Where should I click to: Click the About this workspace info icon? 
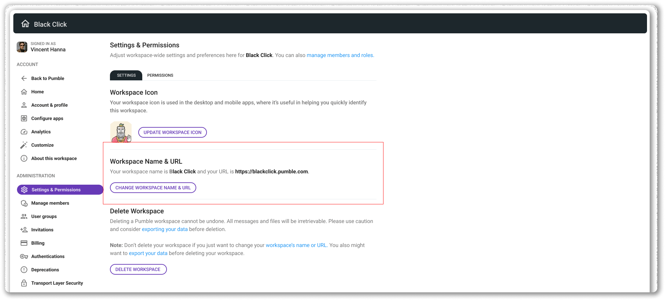click(x=24, y=158)
